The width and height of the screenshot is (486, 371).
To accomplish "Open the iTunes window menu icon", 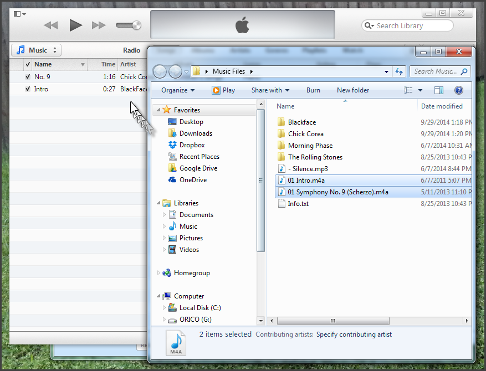I will click(x=19, y=14).
